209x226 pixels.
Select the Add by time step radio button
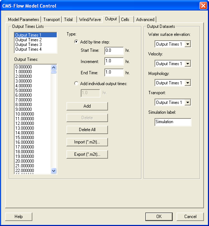(x=76, y=42)
